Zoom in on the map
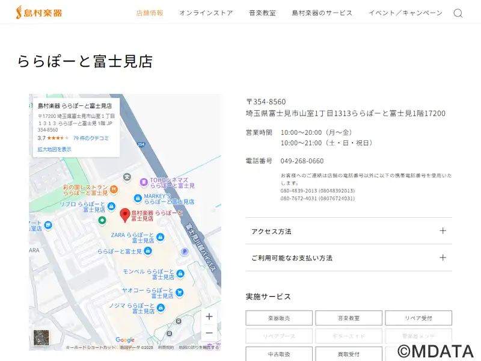This screenshot has height=361, width=481. point(209,316)
